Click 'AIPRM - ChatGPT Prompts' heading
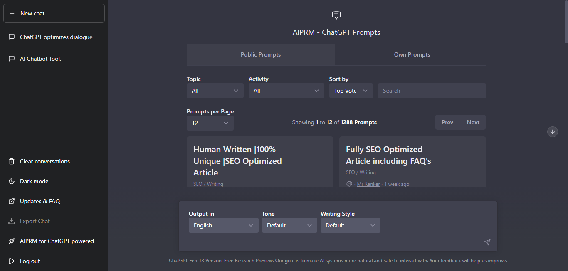This screenshot has height=271, width=568. (x=336, y=32)
